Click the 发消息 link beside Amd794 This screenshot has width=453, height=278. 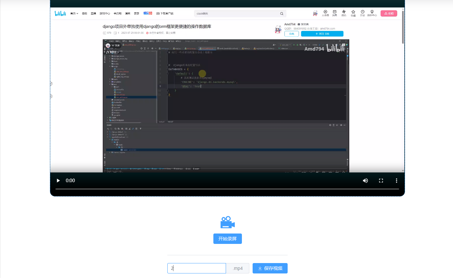point(303,24)
